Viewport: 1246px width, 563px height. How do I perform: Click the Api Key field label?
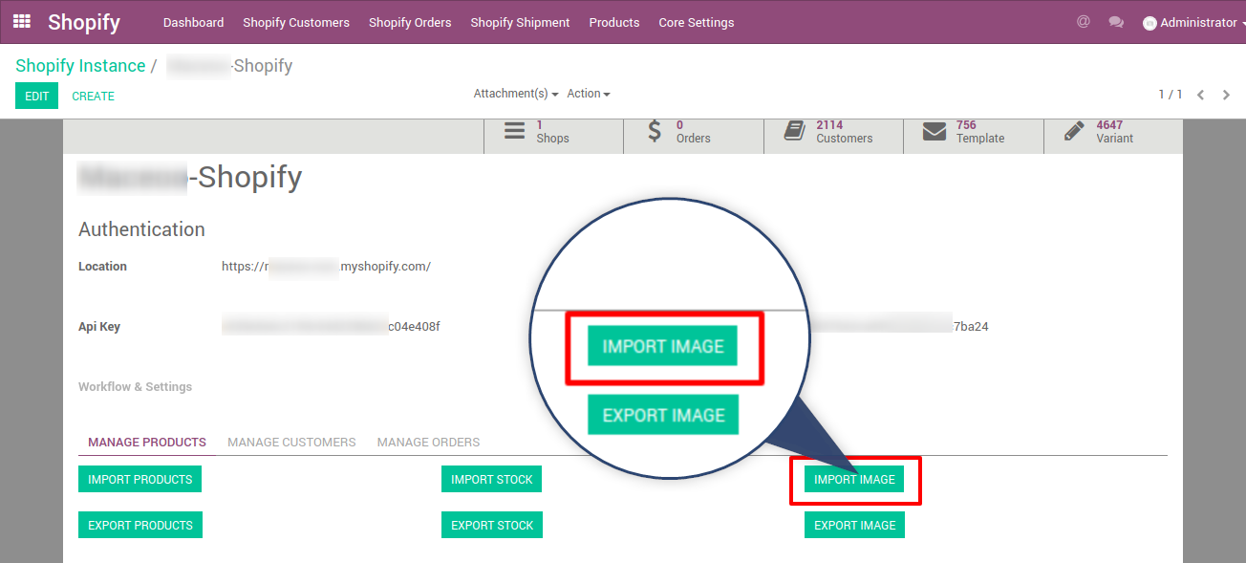[x=99, y=327]
